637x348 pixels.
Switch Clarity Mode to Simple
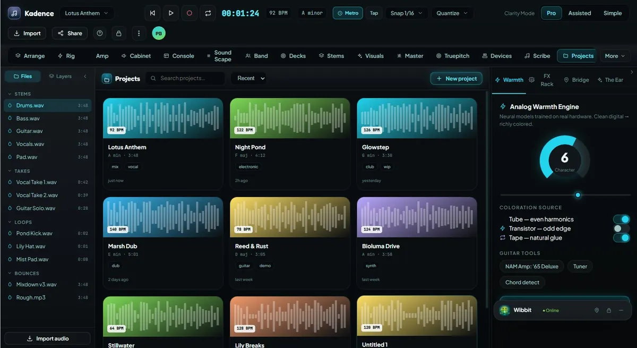[613, 13]
